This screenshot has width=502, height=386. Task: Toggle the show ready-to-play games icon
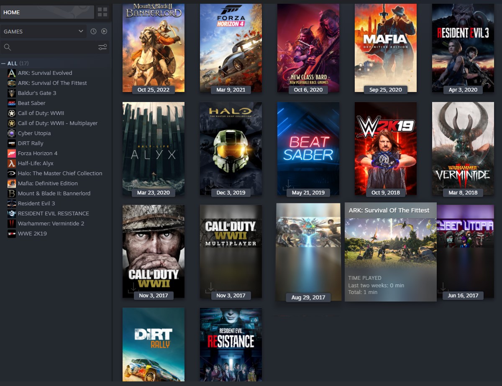pos(104,31)
